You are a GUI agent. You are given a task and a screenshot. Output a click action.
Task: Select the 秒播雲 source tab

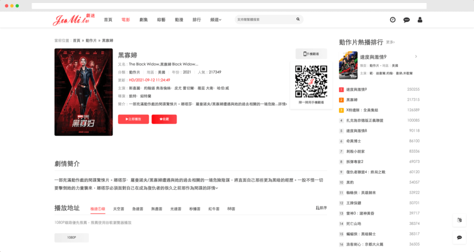(195, 209)
